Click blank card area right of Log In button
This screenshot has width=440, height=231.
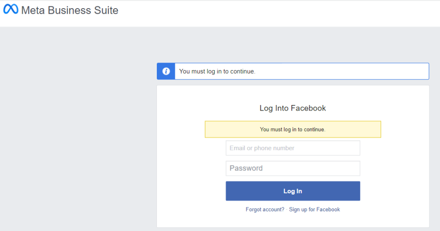394,191
